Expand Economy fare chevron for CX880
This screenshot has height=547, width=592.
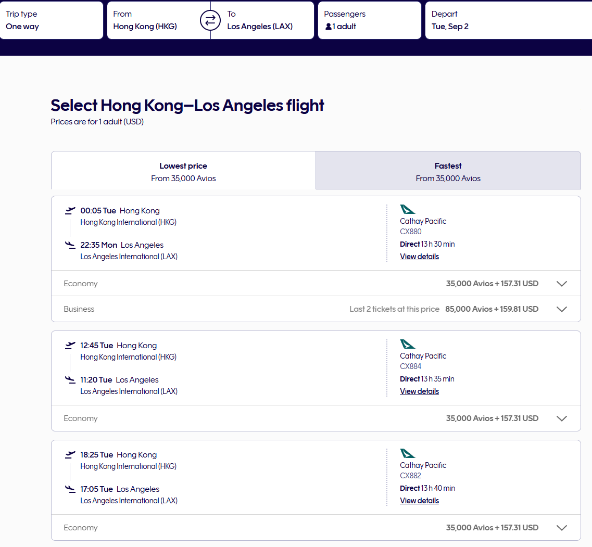[x=562, y=284]
